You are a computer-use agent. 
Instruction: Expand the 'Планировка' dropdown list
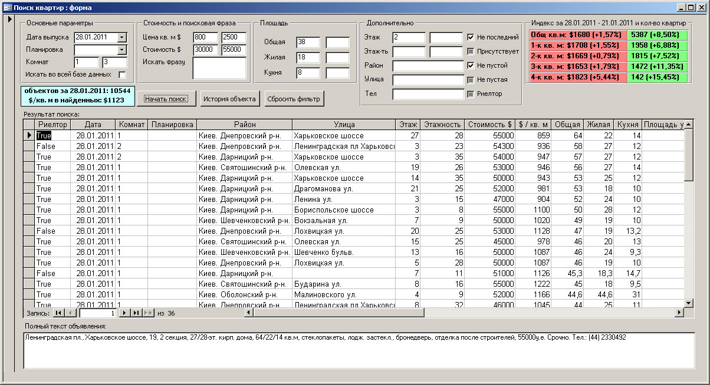(121, 49)
